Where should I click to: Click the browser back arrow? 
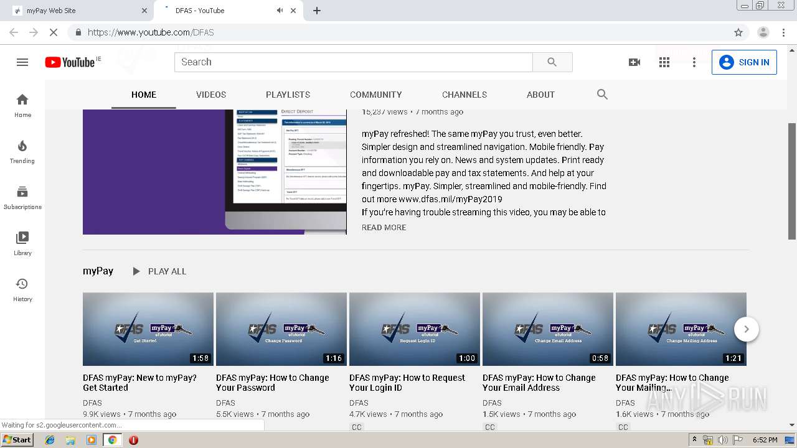[x=14, y=32]
